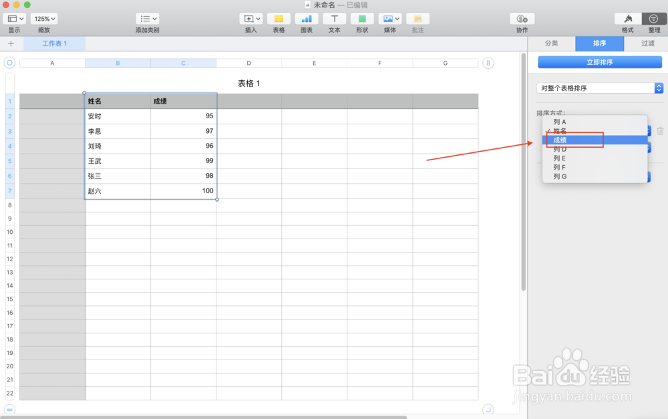
Task: Open the 媒体 media button
Action: pos(390,19)
